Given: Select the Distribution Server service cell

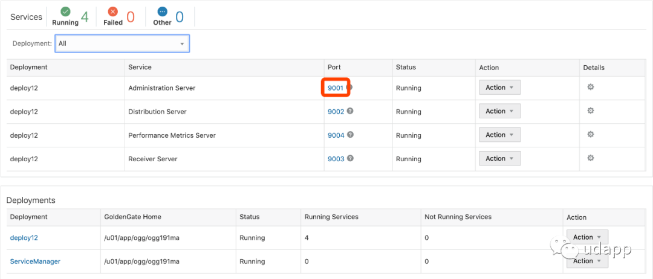Looking at the screenshot, I should click(224, 112).
